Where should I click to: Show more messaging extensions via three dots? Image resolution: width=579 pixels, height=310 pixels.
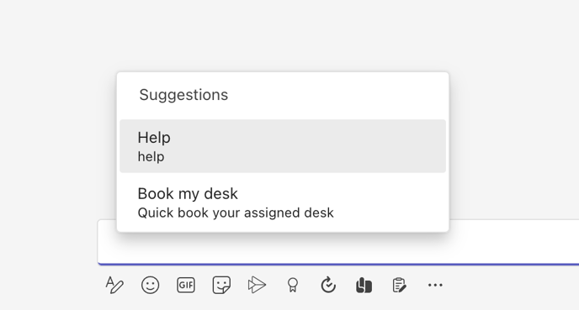[x=435, y=285]
